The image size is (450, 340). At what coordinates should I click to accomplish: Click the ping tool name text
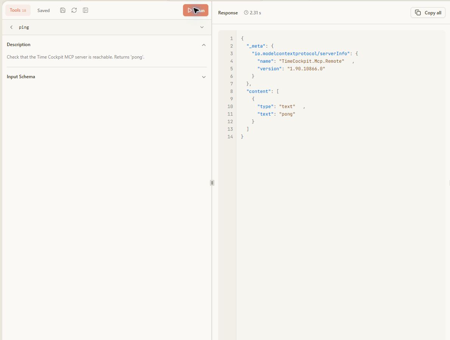(24, 27)
